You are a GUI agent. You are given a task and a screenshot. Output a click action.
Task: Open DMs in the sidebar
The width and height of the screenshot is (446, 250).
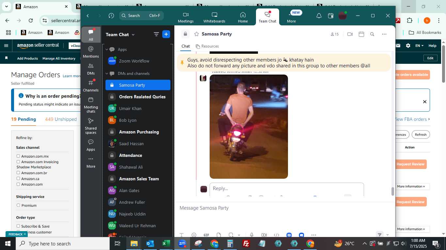coord(91,69)
